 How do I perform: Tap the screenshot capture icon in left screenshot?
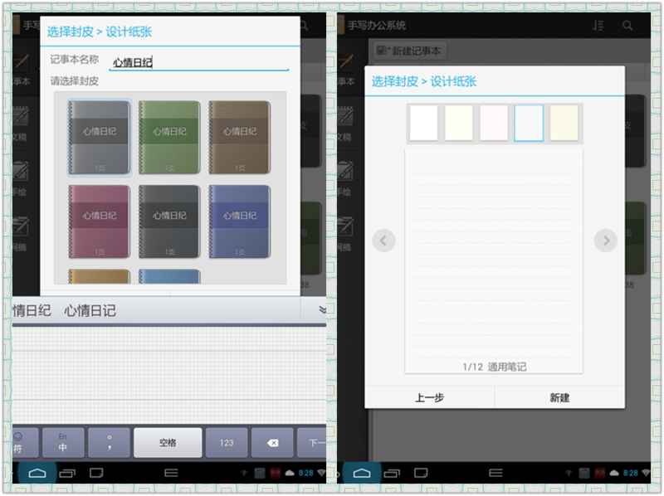click(96, 473)
